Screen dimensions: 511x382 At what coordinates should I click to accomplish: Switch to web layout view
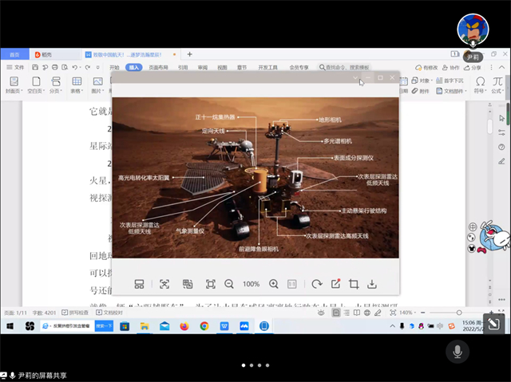(x=367, y=313)
